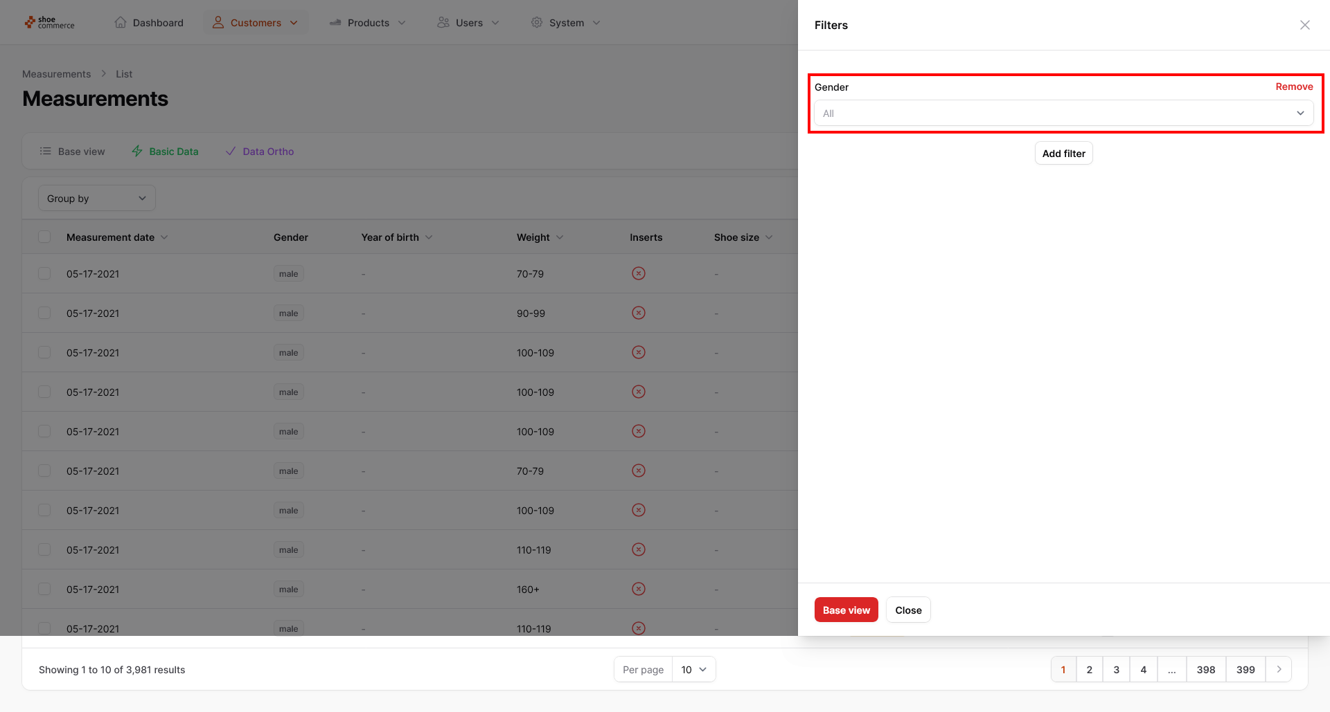
Task: Go to page 399
Action: [x=1245, y=670]
